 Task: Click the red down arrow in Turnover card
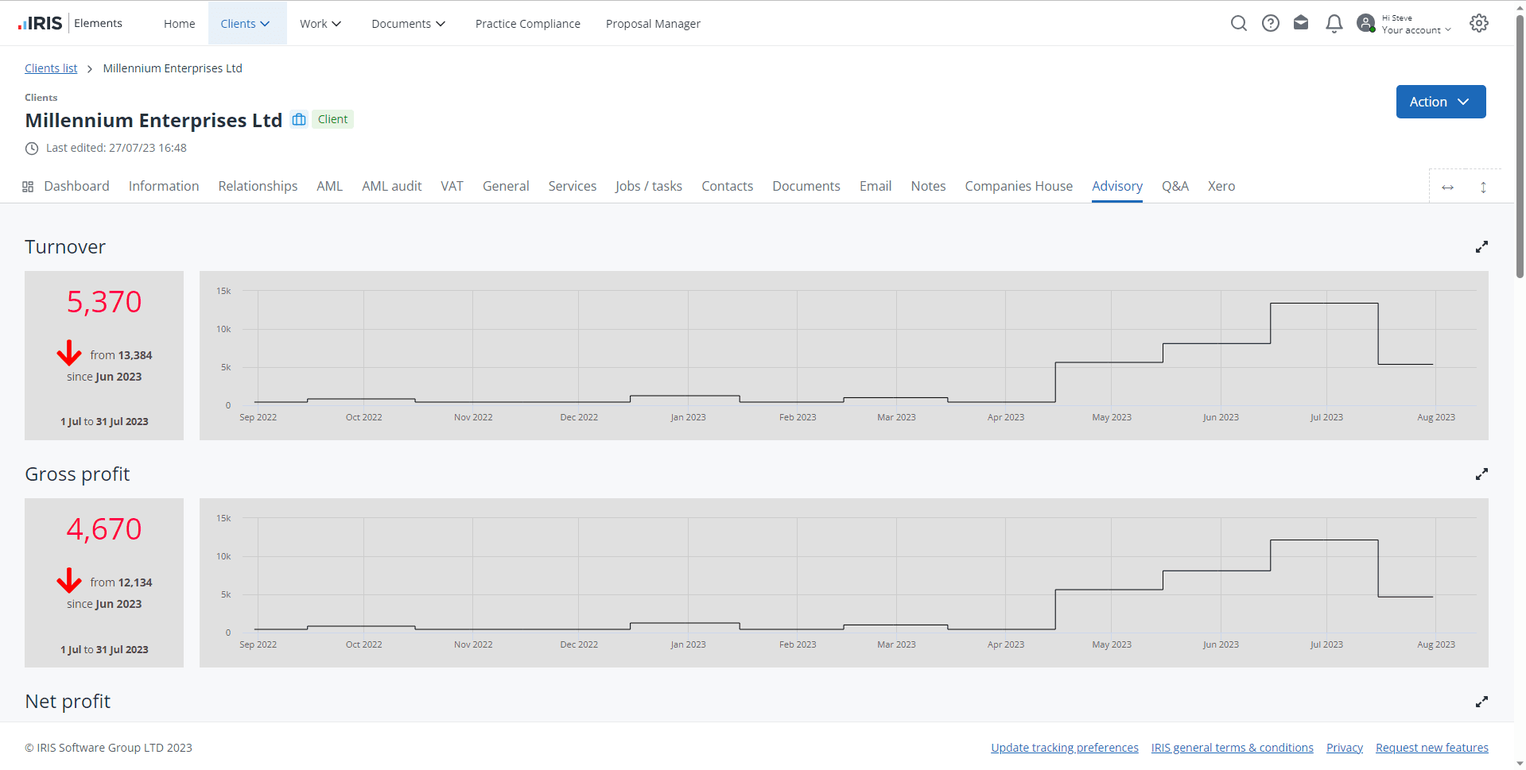click(69, 353)
